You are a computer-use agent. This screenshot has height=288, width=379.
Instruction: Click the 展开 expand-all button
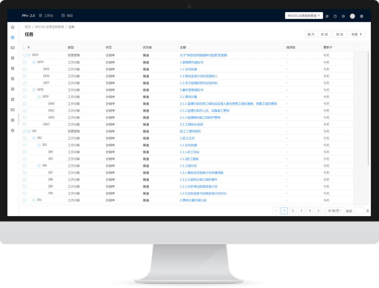(x=311, y=34)
